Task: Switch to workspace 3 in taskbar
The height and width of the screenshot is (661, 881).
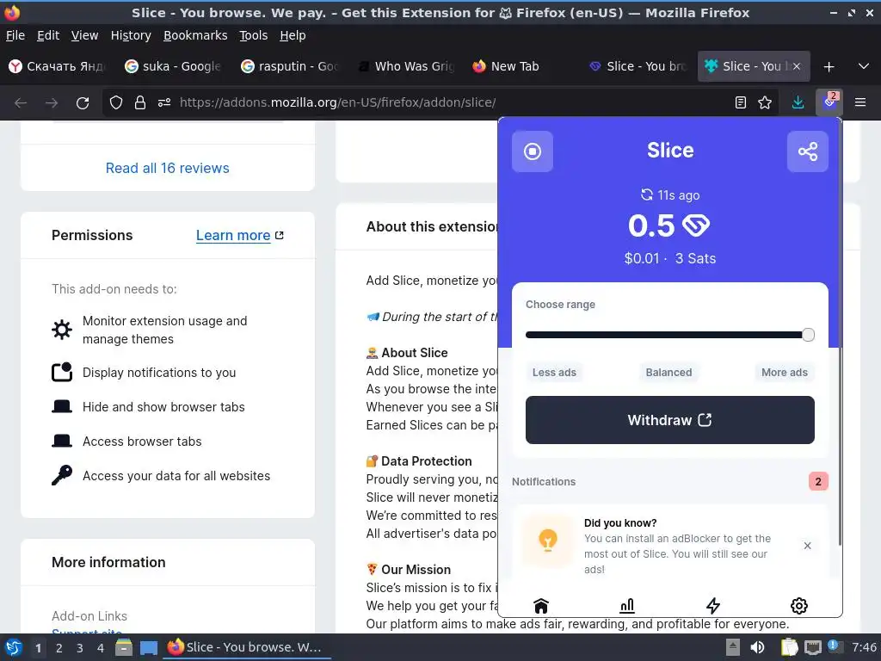Action: click(x=80, y=647)
